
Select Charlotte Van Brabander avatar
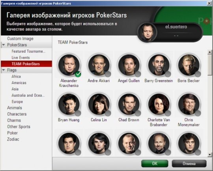[159, 104]
